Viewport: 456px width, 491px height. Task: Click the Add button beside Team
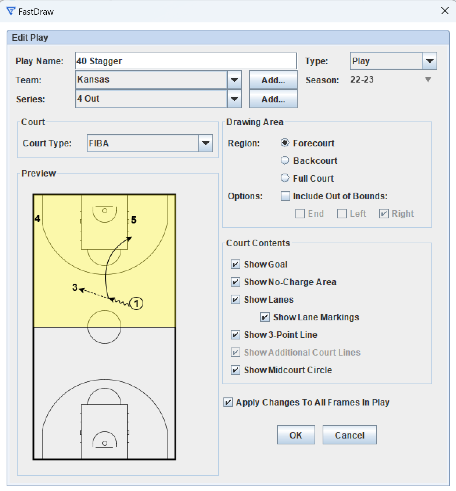click(x=273, y=80)
